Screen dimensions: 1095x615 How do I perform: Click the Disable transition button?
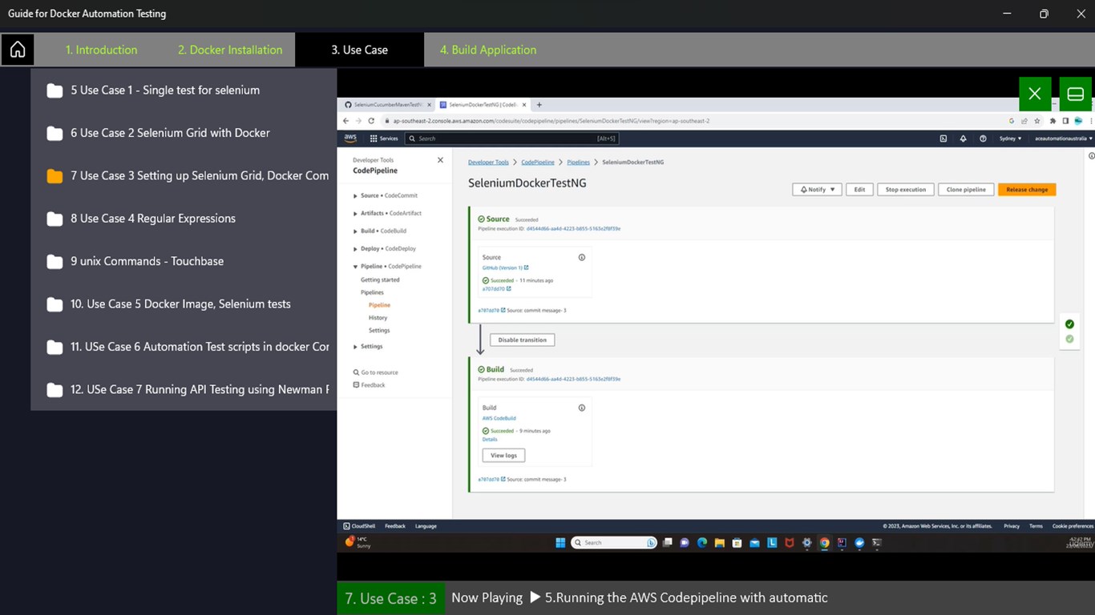point(522,340)
